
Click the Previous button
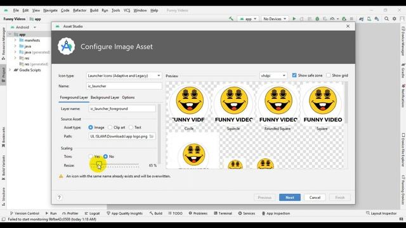(x=265, y=198)
